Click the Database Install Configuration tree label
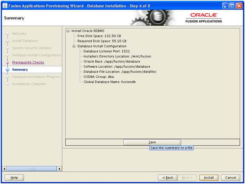Image resolution: width=245 pixels, height=184 pixels. pyautogui.click(x=102, y=46)
